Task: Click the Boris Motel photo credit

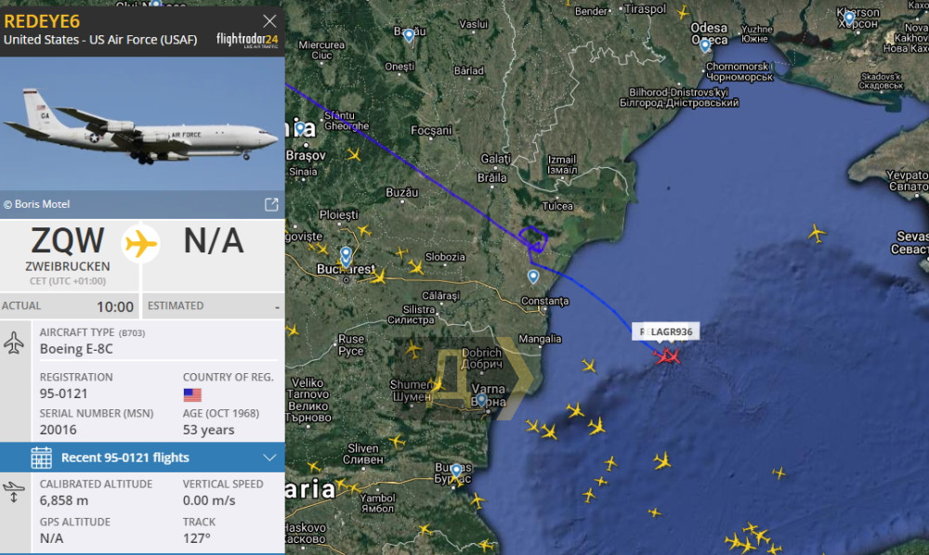Action: point(37,204)
